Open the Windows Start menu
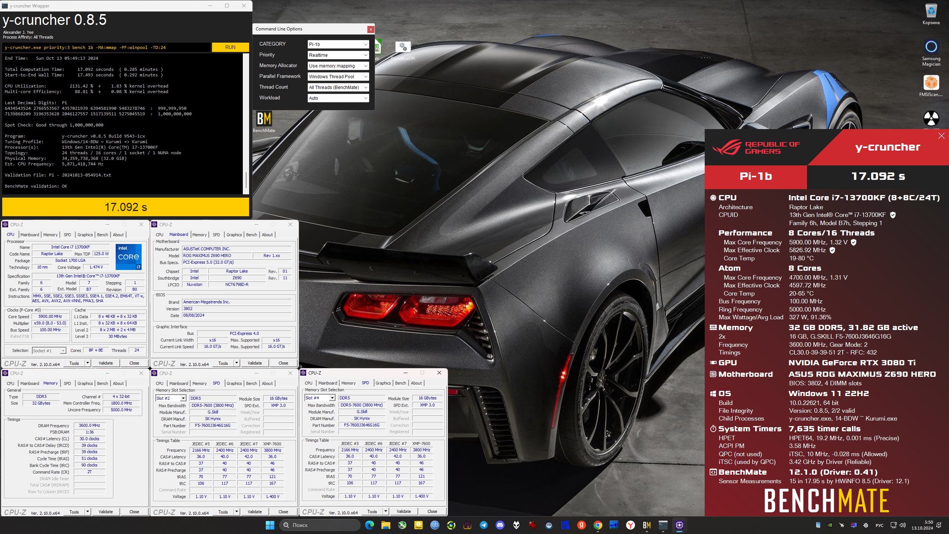The image size is (949, 534). [x=270, y=525]
